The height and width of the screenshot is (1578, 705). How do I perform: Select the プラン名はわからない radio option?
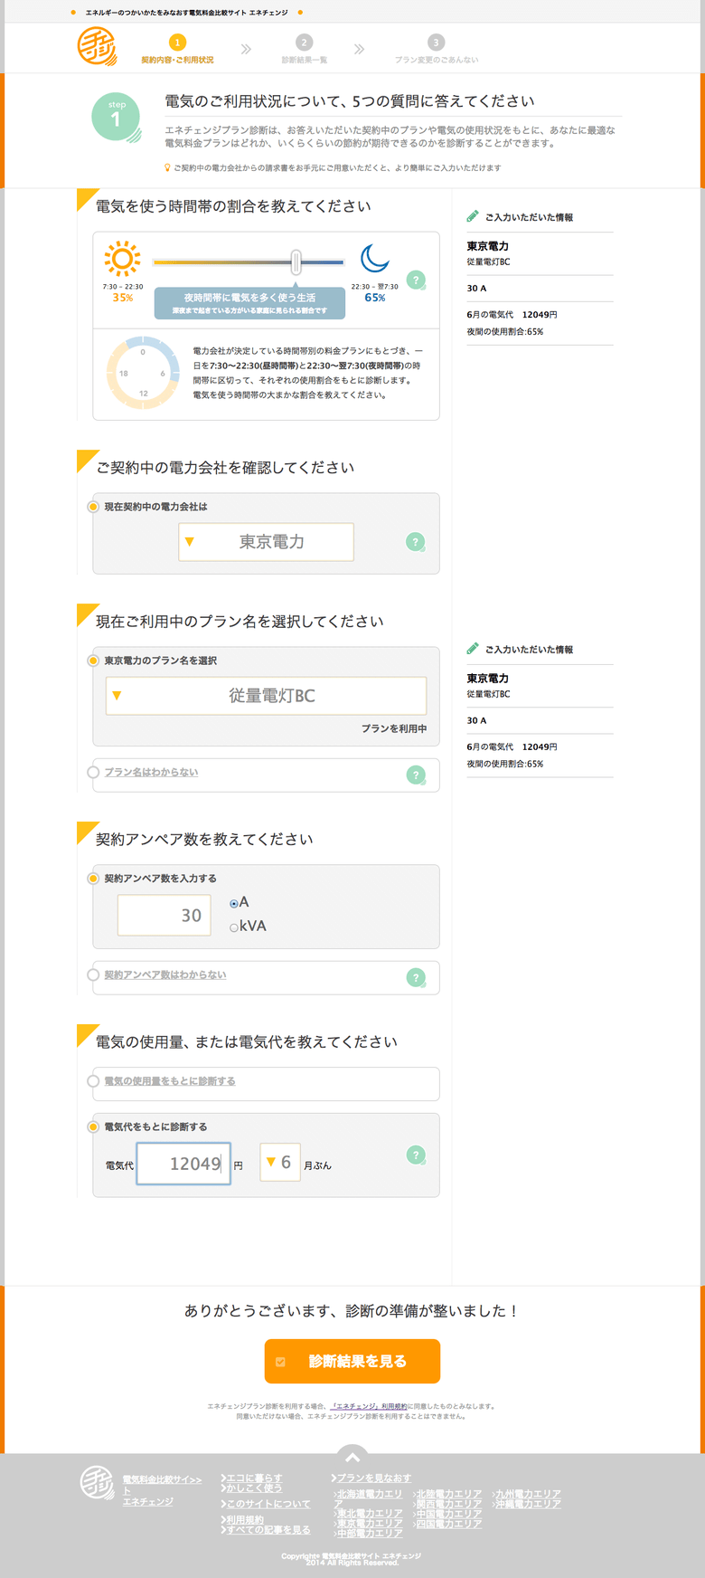[93, 772]
